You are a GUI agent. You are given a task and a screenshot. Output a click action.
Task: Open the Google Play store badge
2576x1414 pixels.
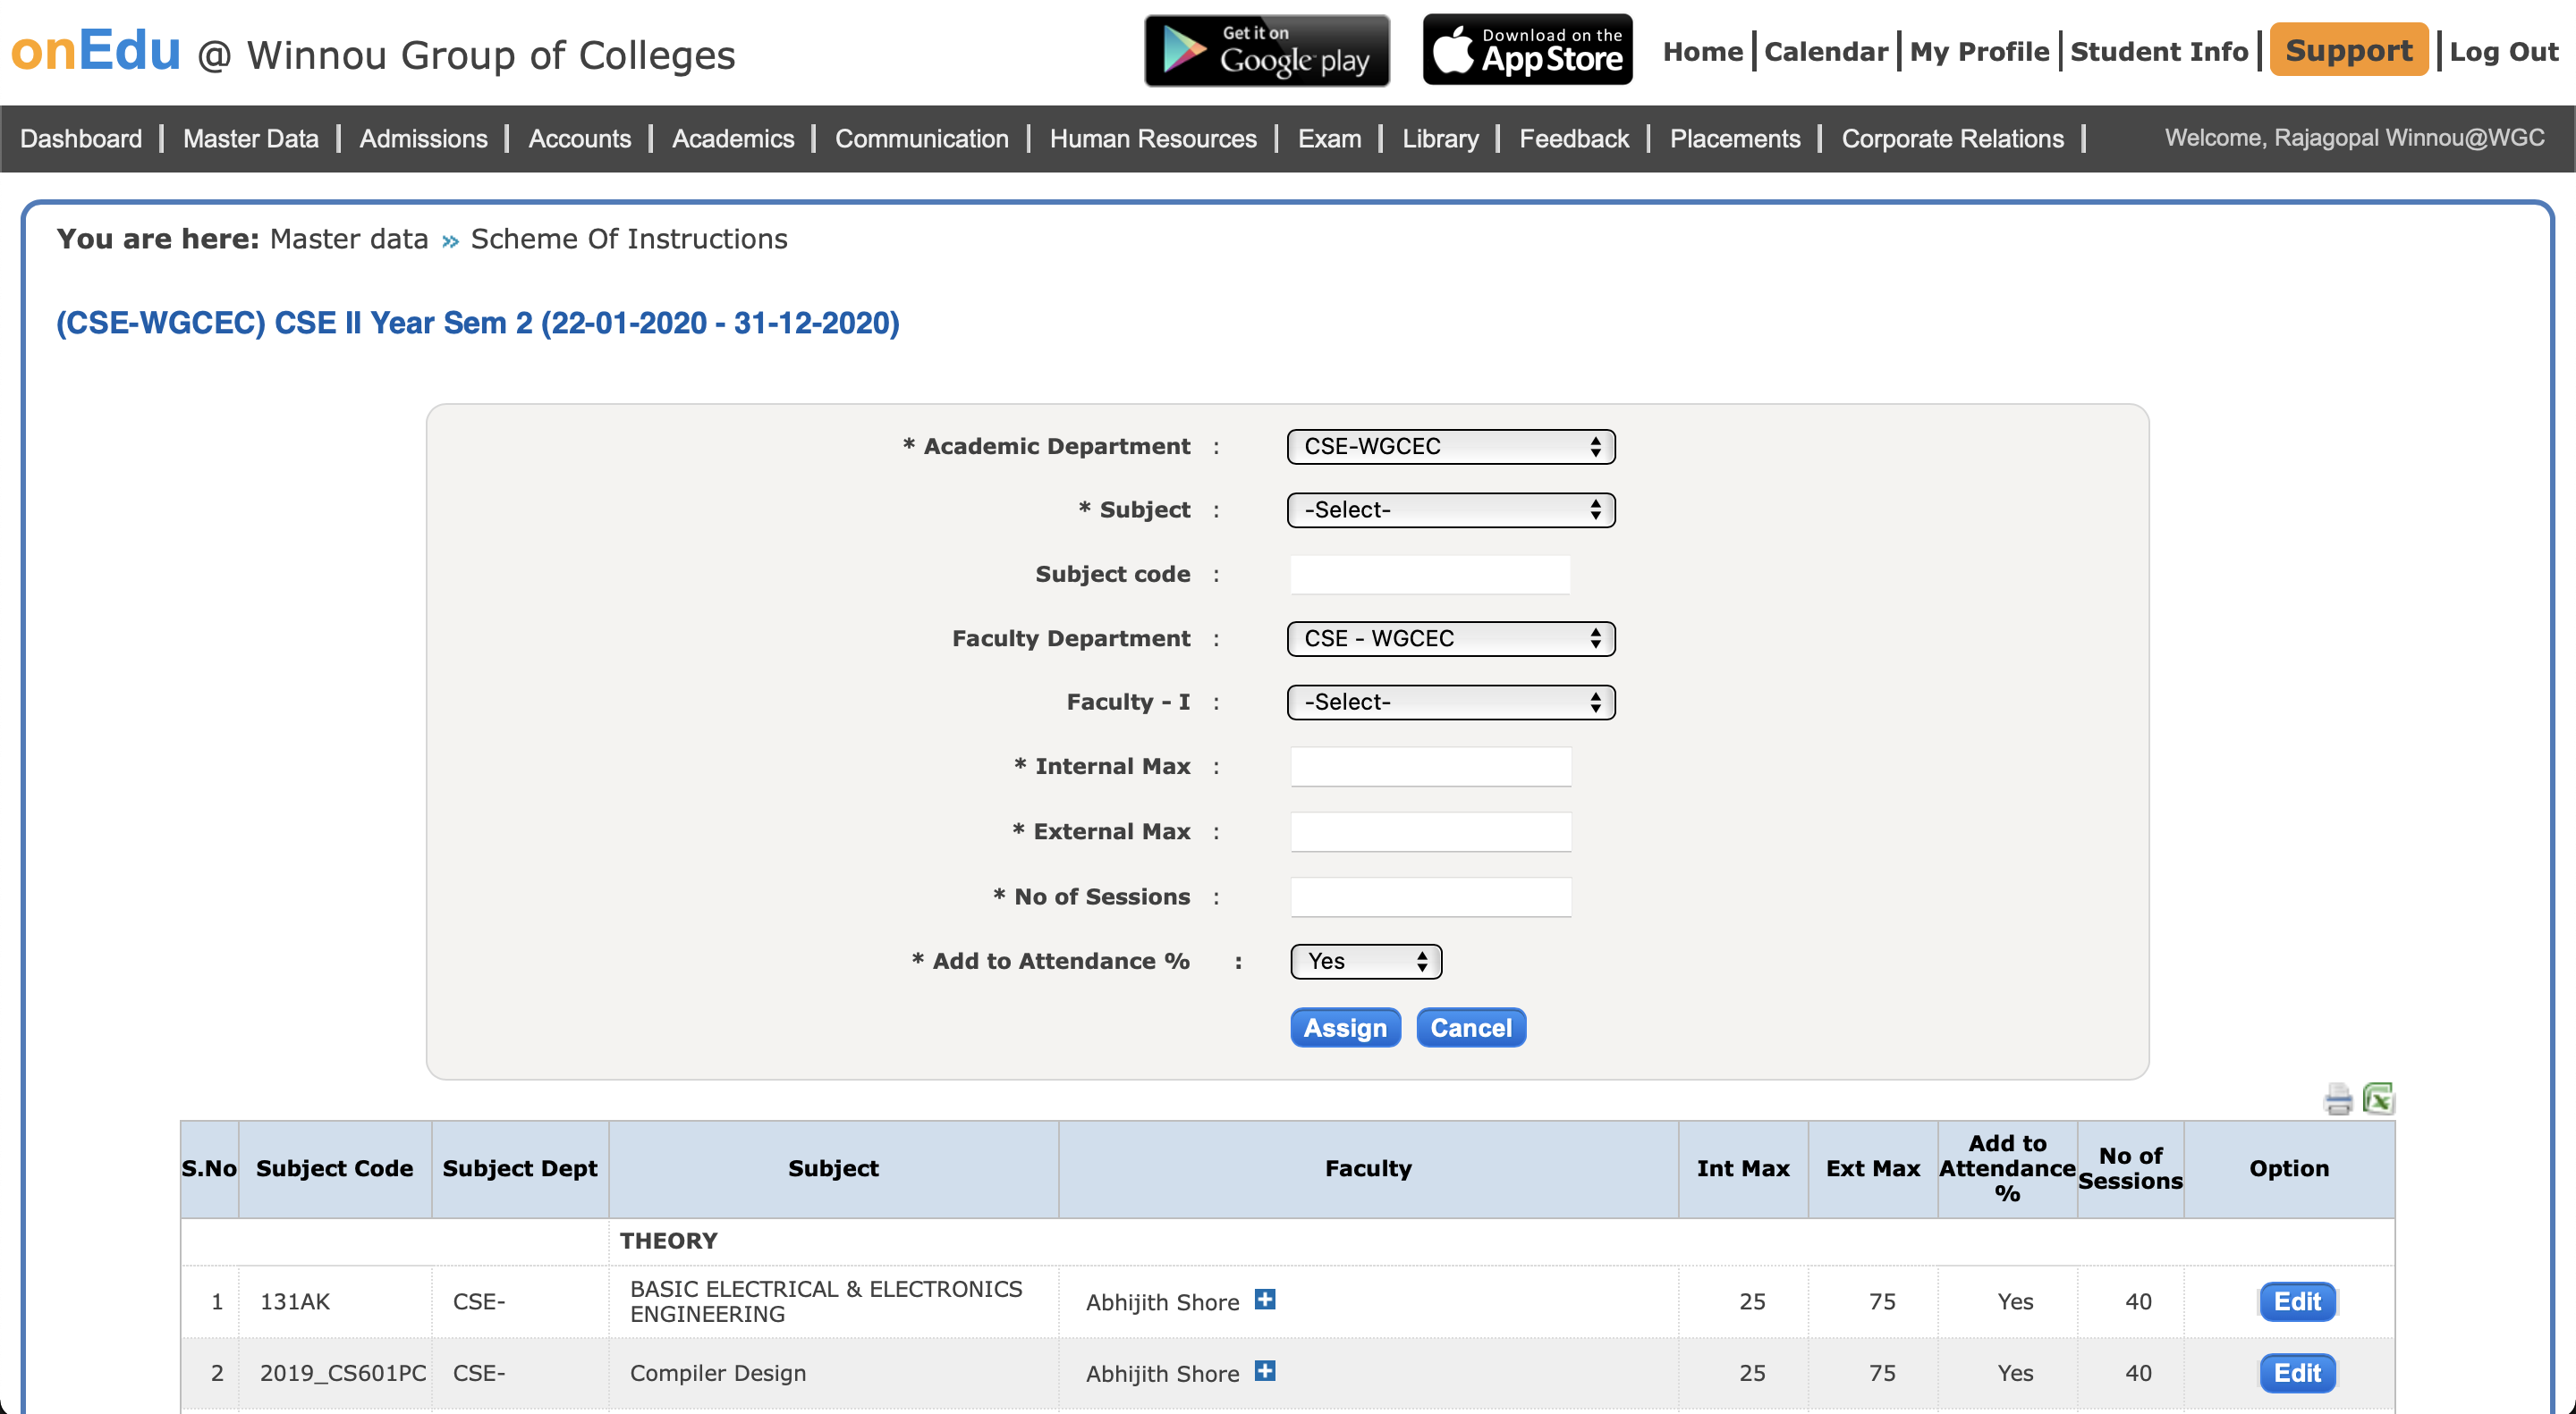click(x=1266, y=50)
